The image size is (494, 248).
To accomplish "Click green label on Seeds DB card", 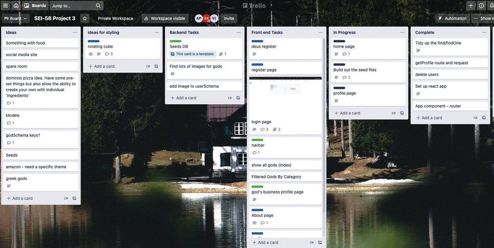I will click(175, 41).
